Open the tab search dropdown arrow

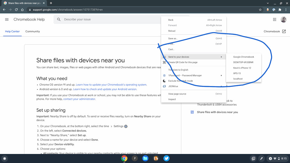tap(268, 3)
